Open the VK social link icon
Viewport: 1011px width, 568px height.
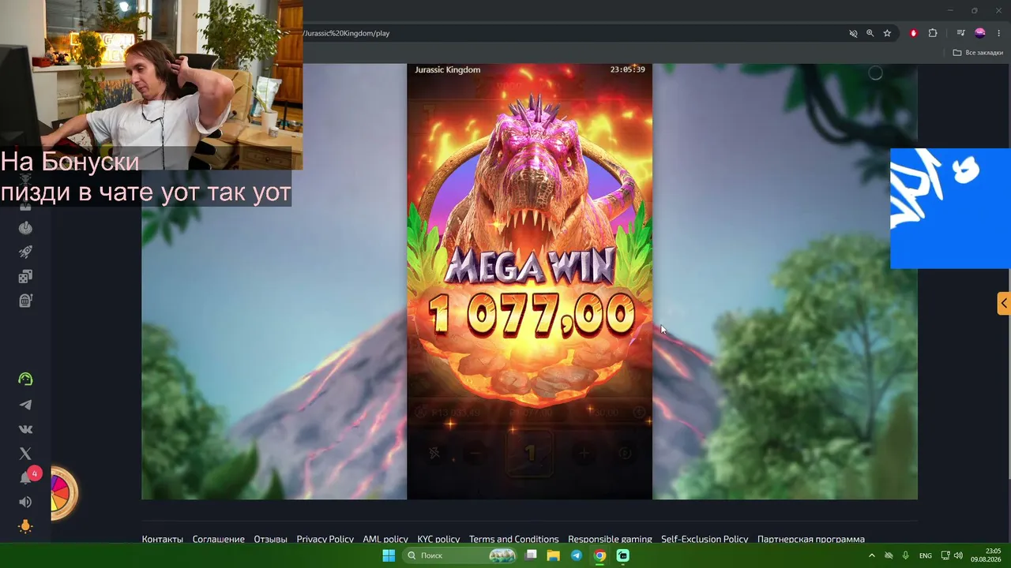[x=25, y=429]
